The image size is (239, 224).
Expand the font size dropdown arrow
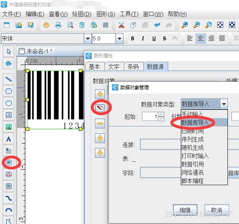(119, 38)
